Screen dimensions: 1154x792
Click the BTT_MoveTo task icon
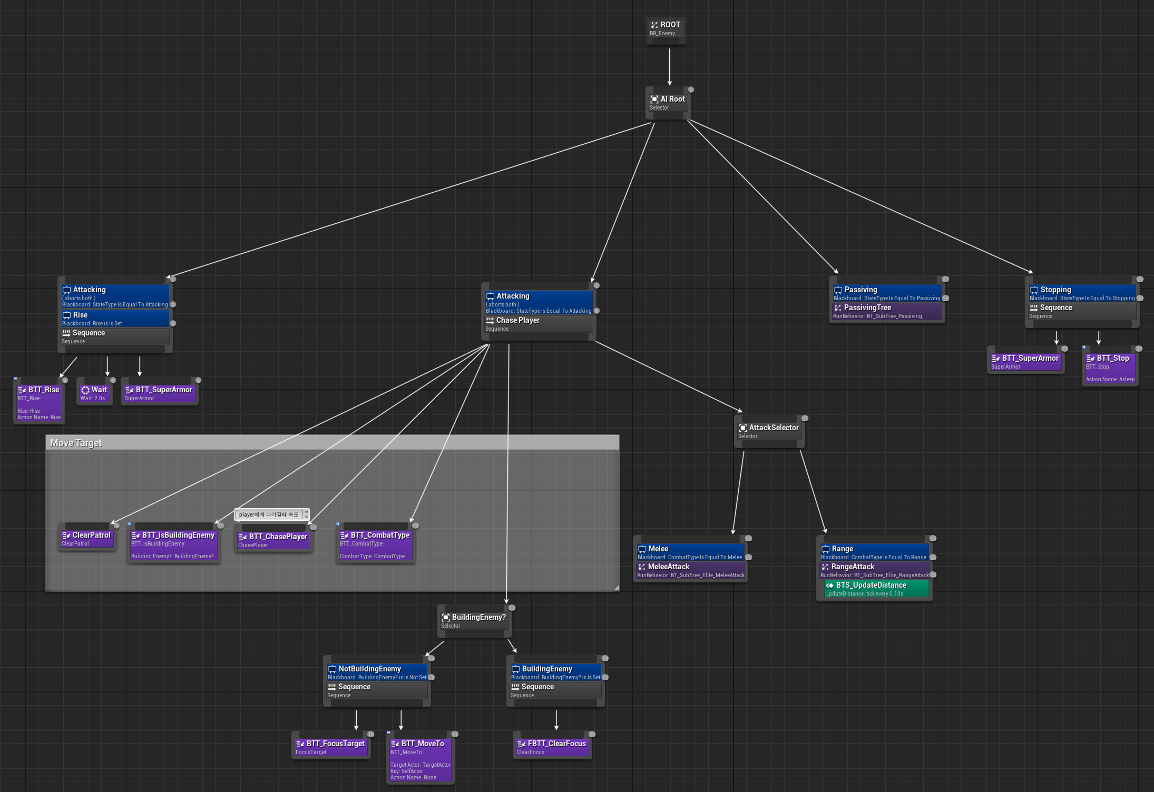[395, 744]
